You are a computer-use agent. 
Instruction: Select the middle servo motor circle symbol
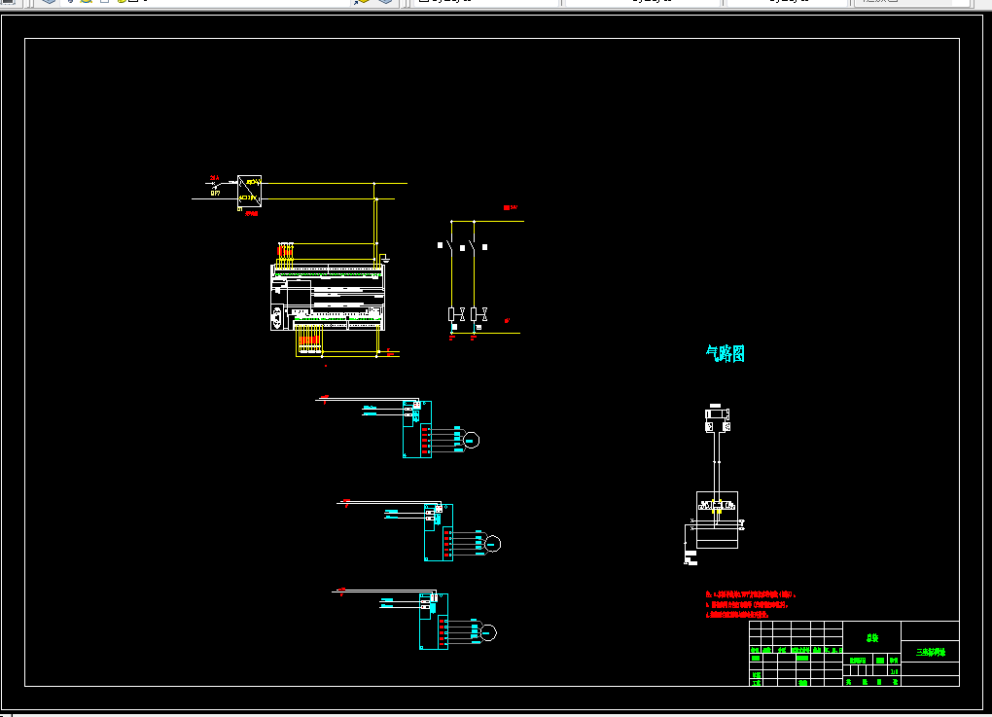click(492, 544)
